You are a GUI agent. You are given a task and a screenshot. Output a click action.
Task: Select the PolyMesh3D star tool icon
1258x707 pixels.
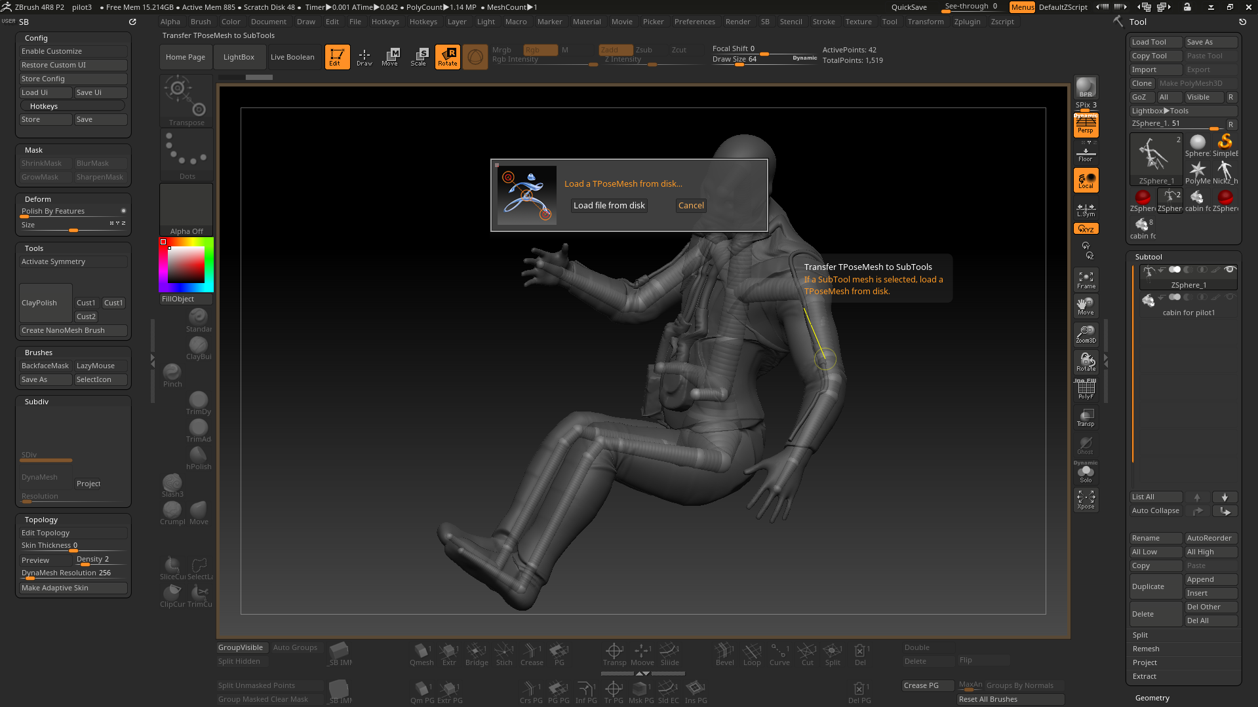(x=1198, y=172)
